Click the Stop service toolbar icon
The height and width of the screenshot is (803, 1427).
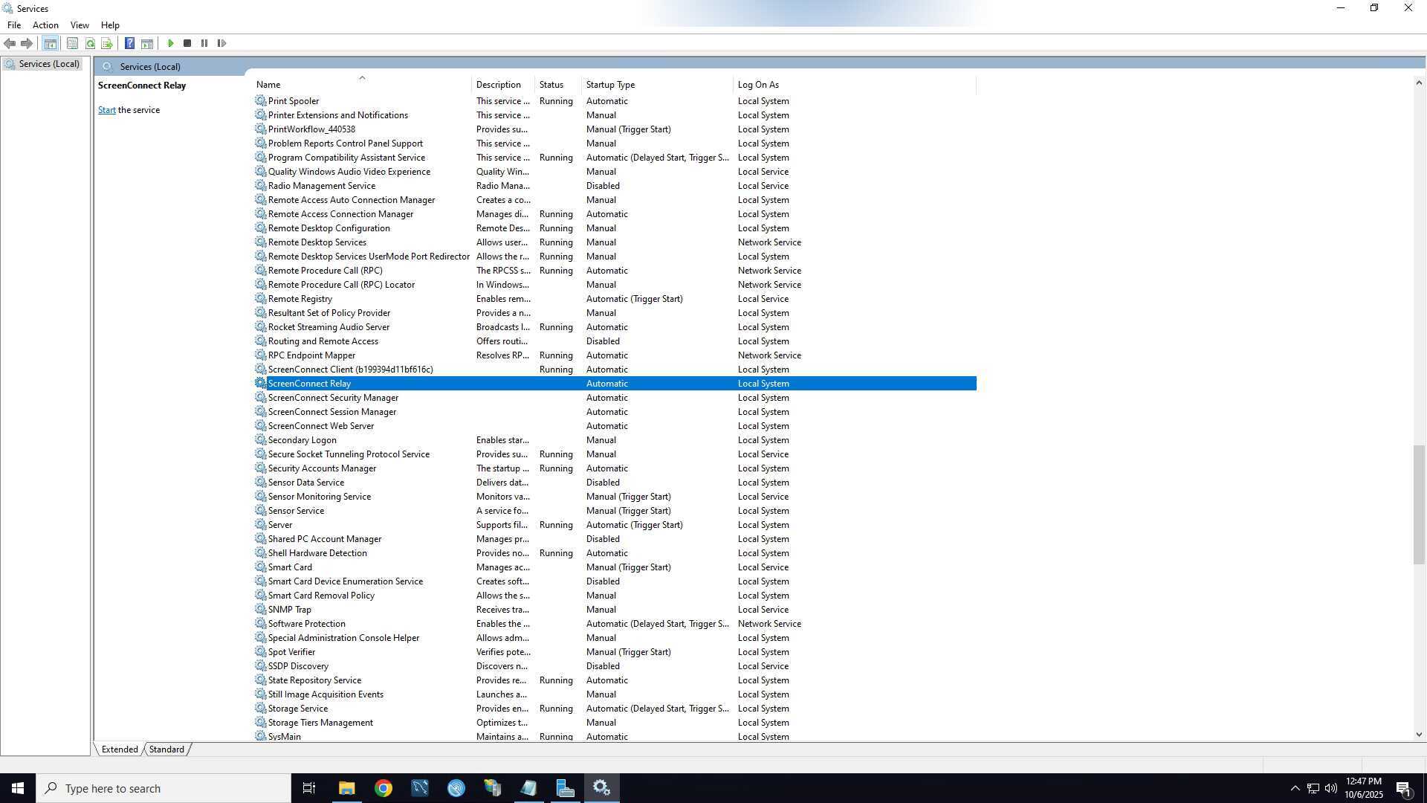[187, 43]
